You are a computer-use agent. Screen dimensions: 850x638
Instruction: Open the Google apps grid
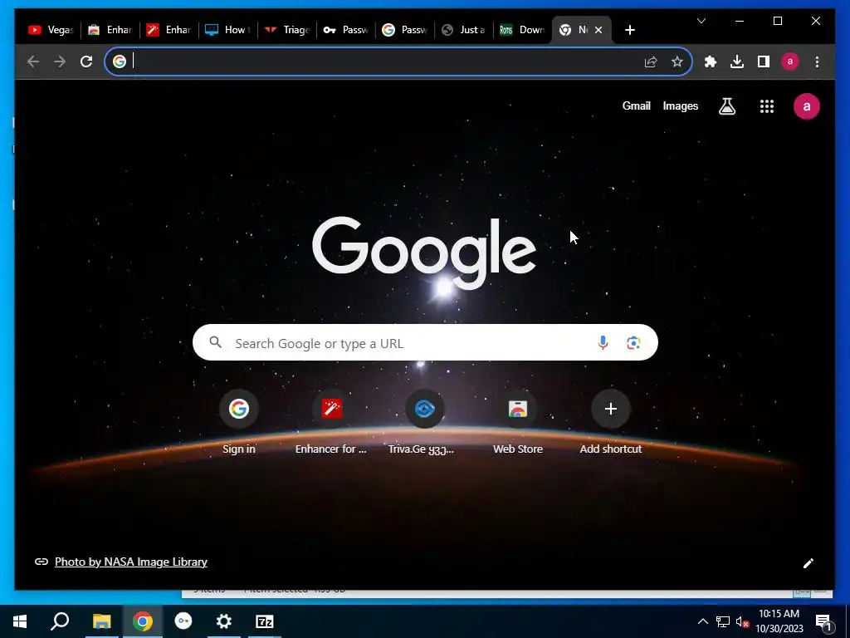tap(766, 106)
